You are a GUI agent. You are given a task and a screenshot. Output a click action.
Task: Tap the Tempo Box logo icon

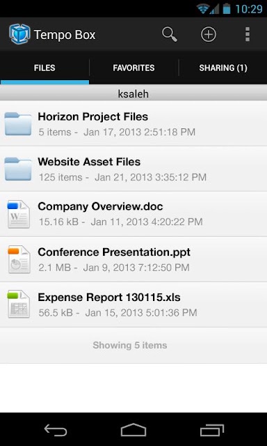[x=19, y=34]
